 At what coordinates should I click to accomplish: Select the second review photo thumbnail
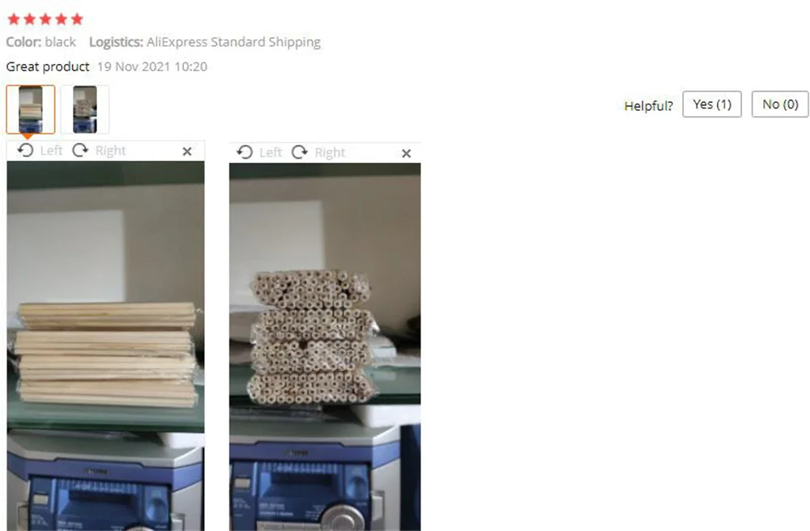point(85,109)
